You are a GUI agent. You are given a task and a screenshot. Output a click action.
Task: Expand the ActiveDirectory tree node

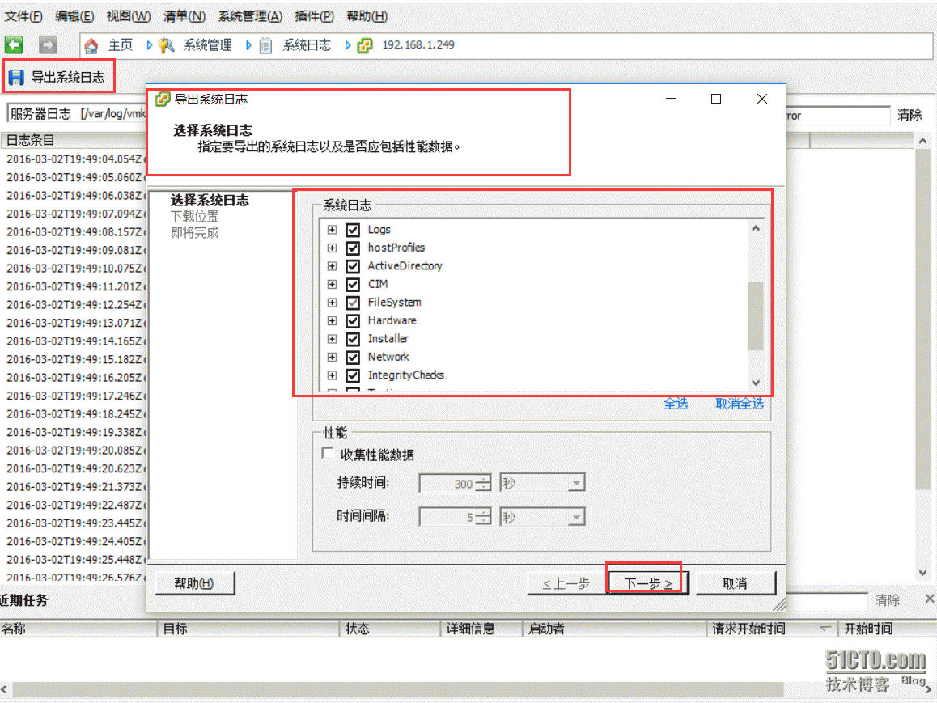[332, 266]
